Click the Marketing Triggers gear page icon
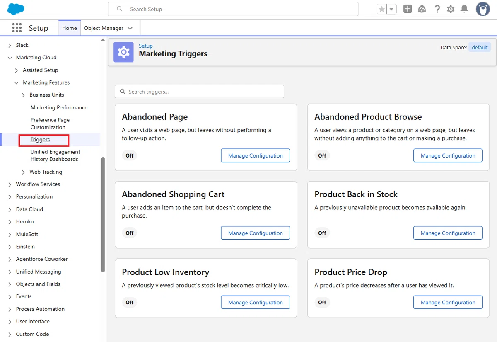The height and width of the screenshot is (342, 497). [123, 52]
